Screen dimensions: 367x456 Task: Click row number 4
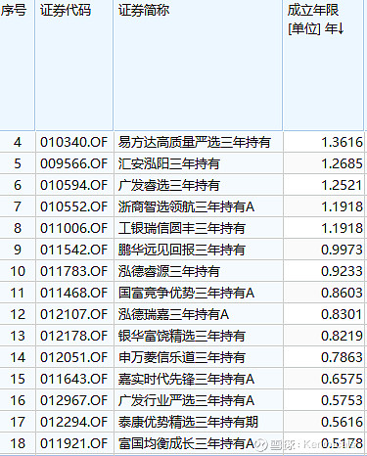(x=18, y=142)
